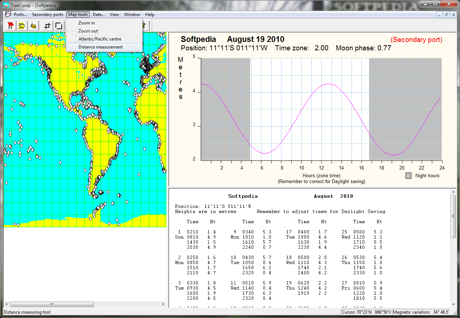Click table entry '25 0500 5.3'
The image size is (460, 318).
pos(362,232)
